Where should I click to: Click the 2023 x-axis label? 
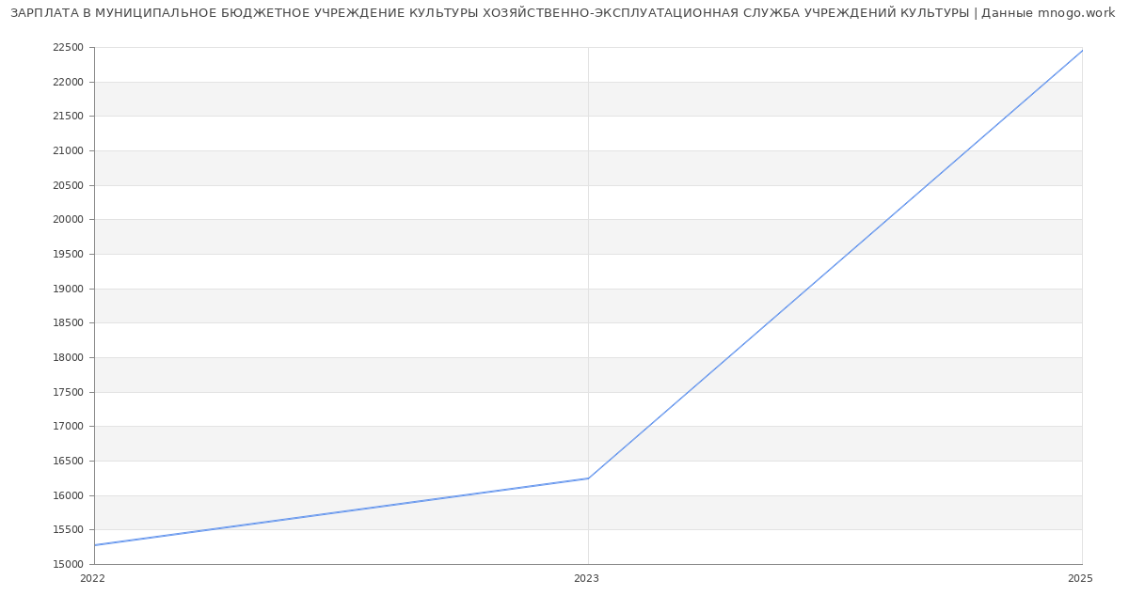pos(586,579)
